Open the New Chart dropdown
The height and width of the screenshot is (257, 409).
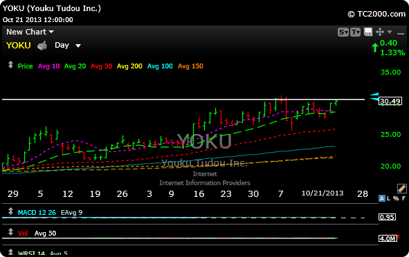click(30, 32)
